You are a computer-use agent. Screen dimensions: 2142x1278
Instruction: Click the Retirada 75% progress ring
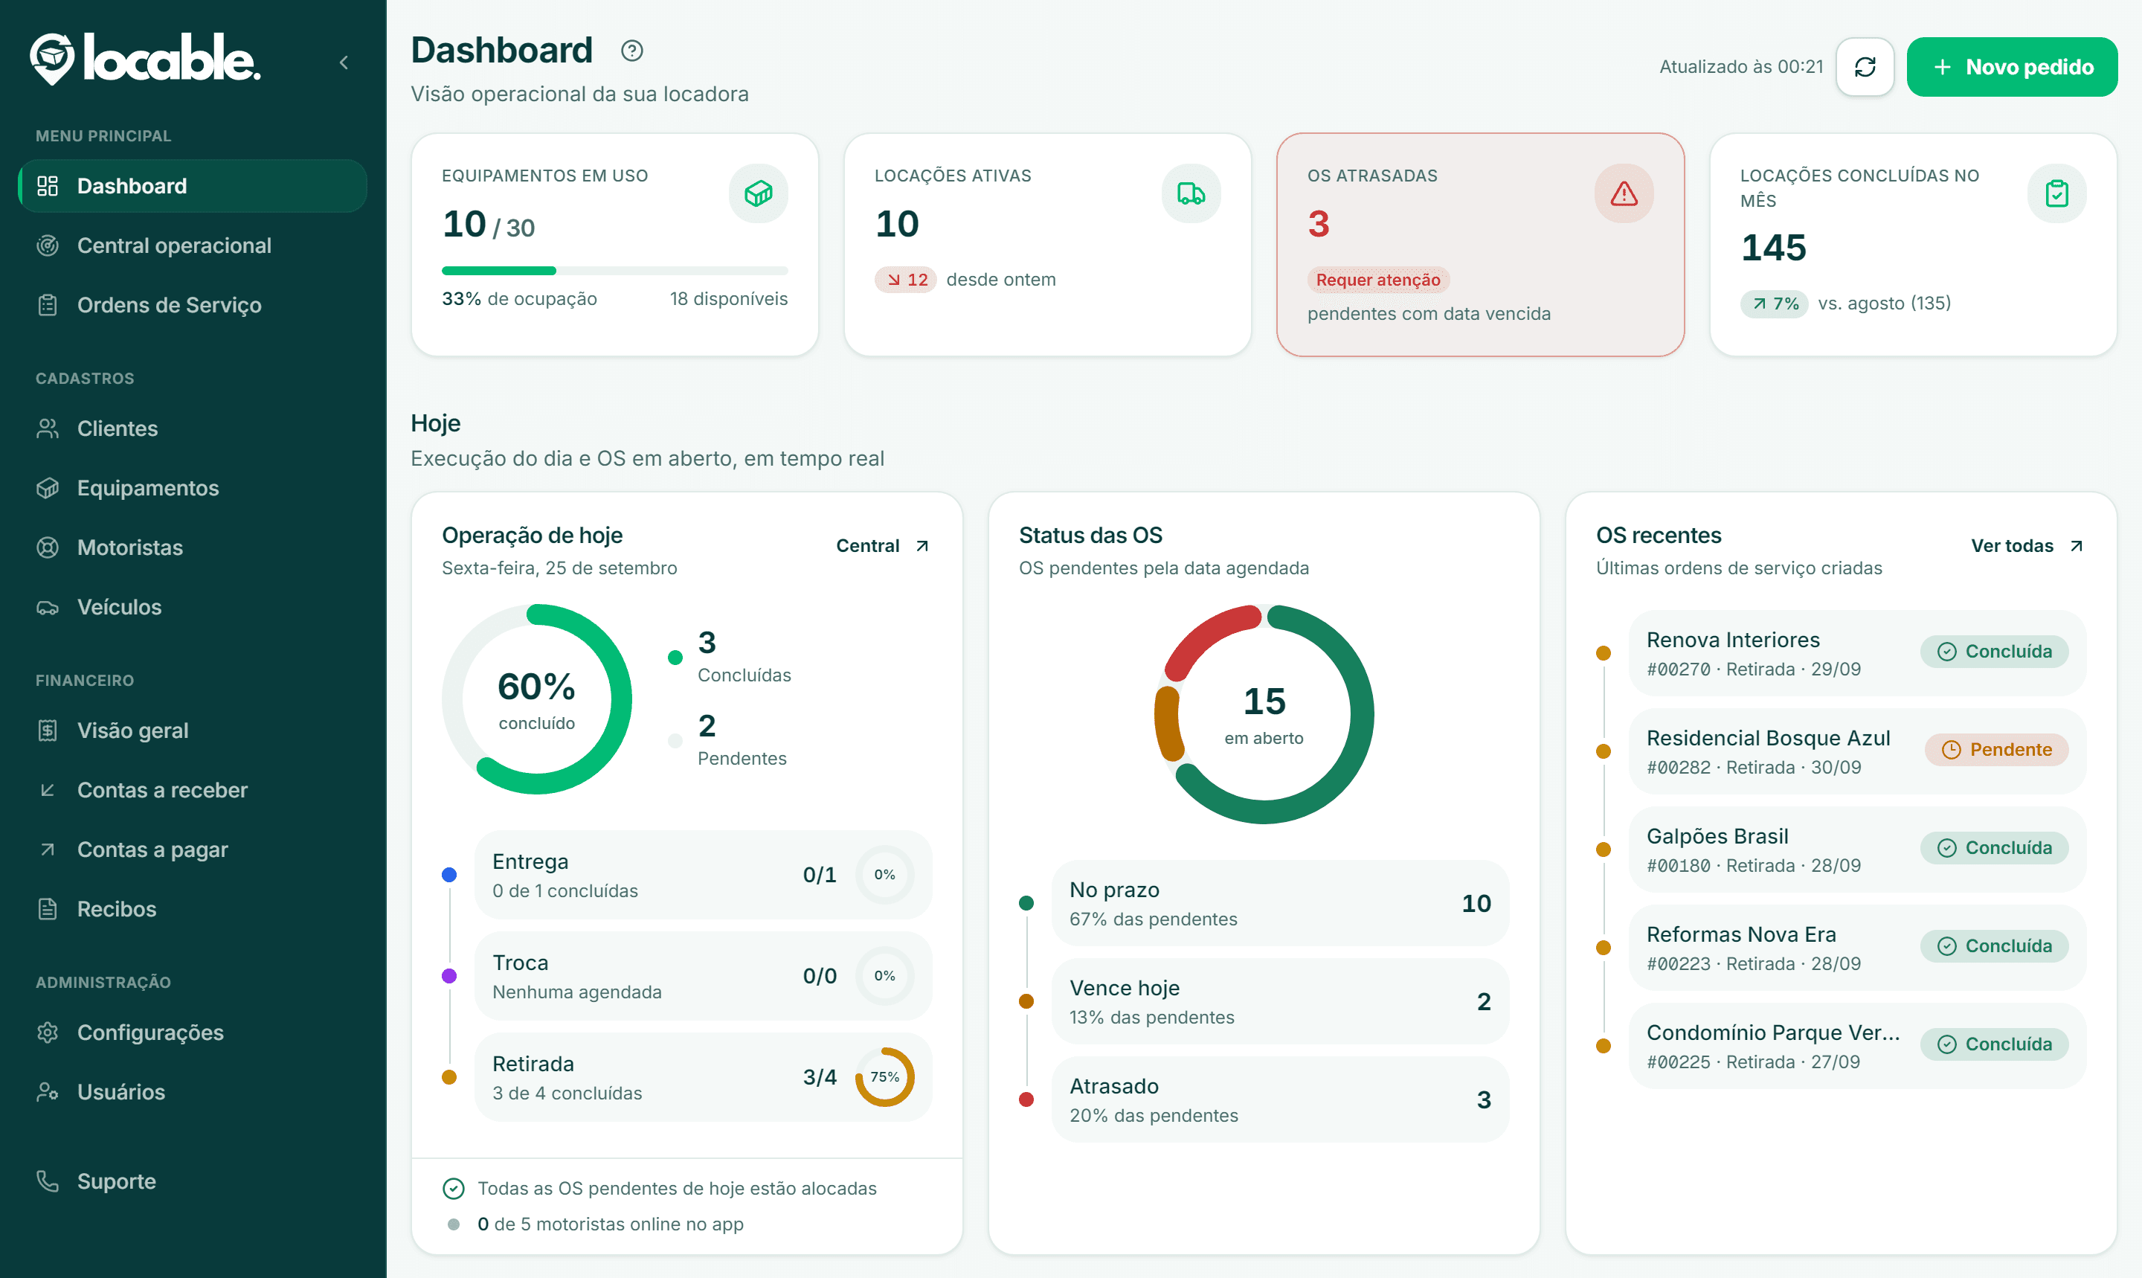point(885,1076)
